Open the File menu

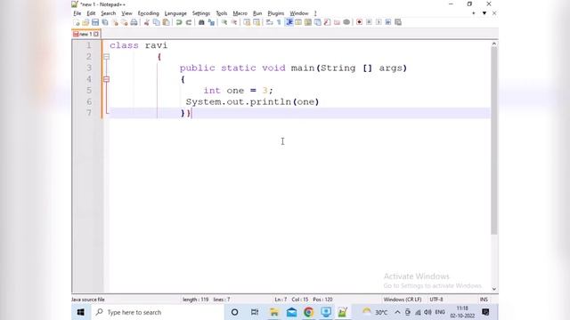(x=77, y=13)
